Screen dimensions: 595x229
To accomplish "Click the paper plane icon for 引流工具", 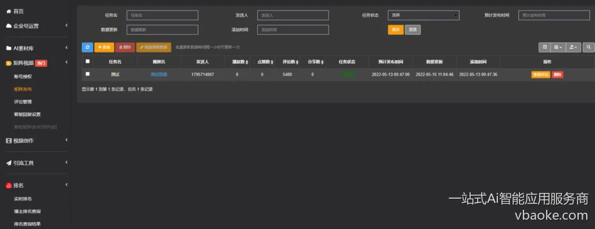I will tap(9, 163).
